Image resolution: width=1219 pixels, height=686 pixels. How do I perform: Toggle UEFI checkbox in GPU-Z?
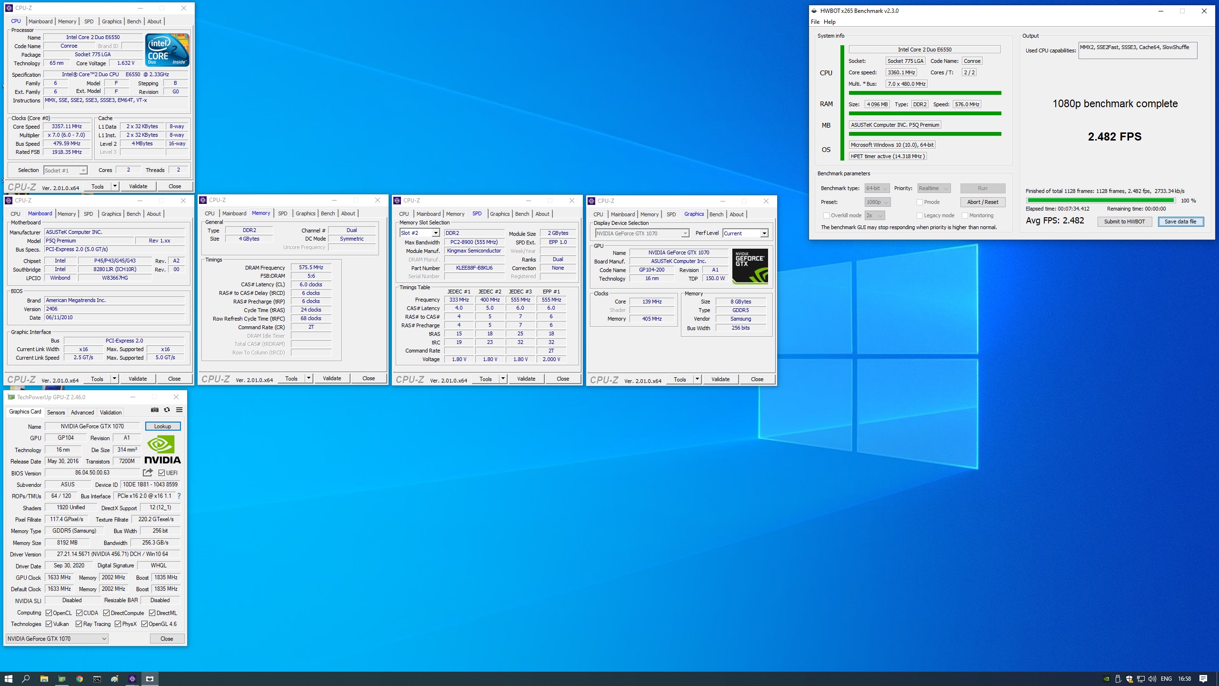pos(162,473)
